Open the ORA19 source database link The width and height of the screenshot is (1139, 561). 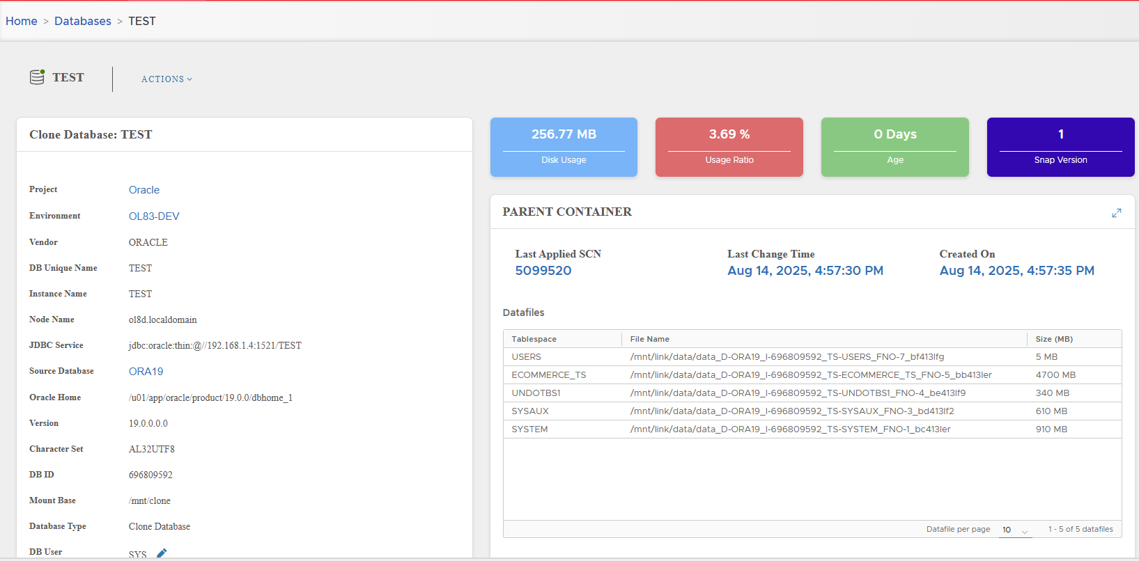pos(146,372)
